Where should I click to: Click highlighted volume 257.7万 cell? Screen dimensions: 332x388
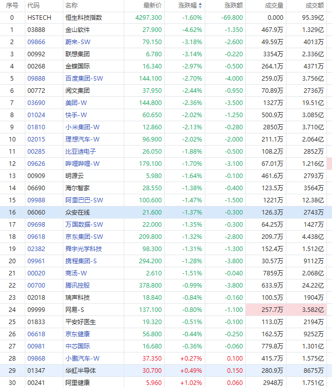point(266,309)
